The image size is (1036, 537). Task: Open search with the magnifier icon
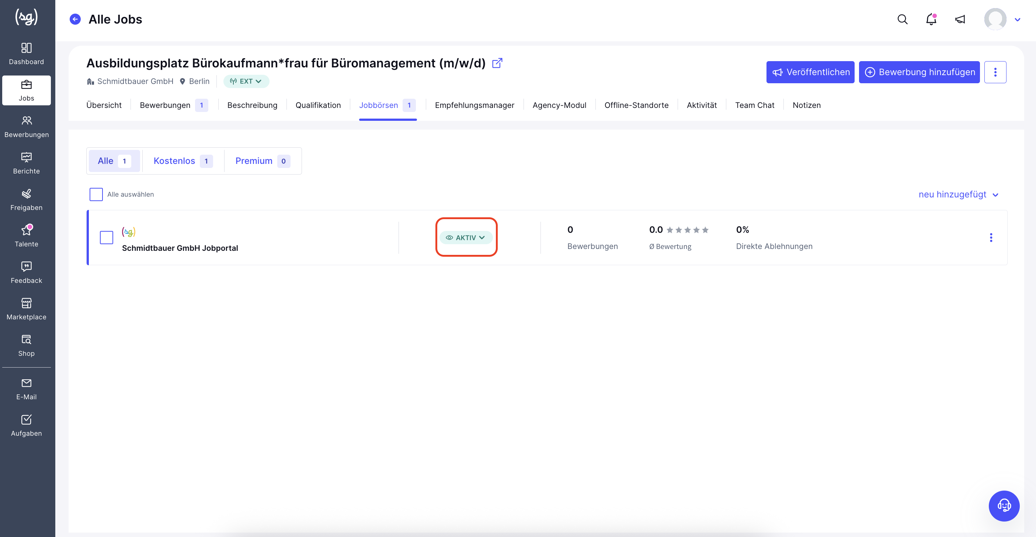pos(903,19)
